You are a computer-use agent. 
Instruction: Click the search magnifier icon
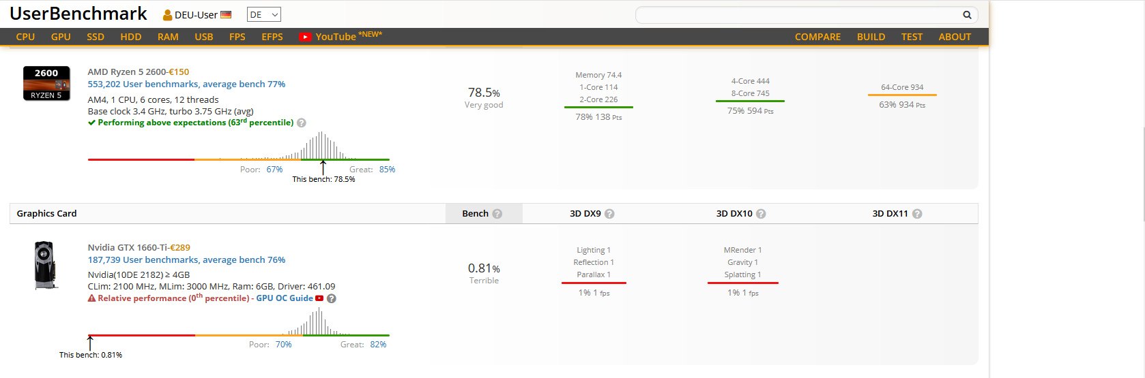967,15
